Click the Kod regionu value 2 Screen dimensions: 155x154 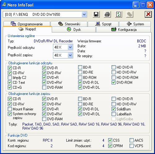point(51,146)
